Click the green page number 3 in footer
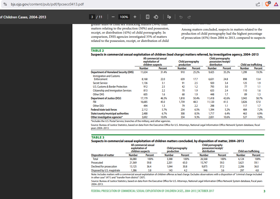 [264, 191]
